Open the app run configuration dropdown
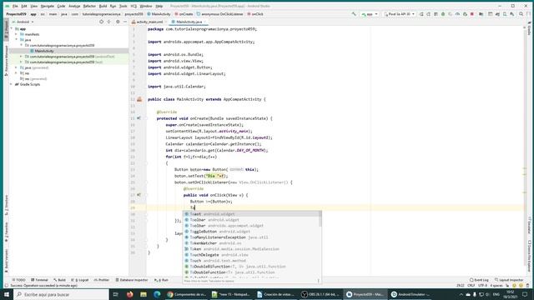 (x=370, y=14)
